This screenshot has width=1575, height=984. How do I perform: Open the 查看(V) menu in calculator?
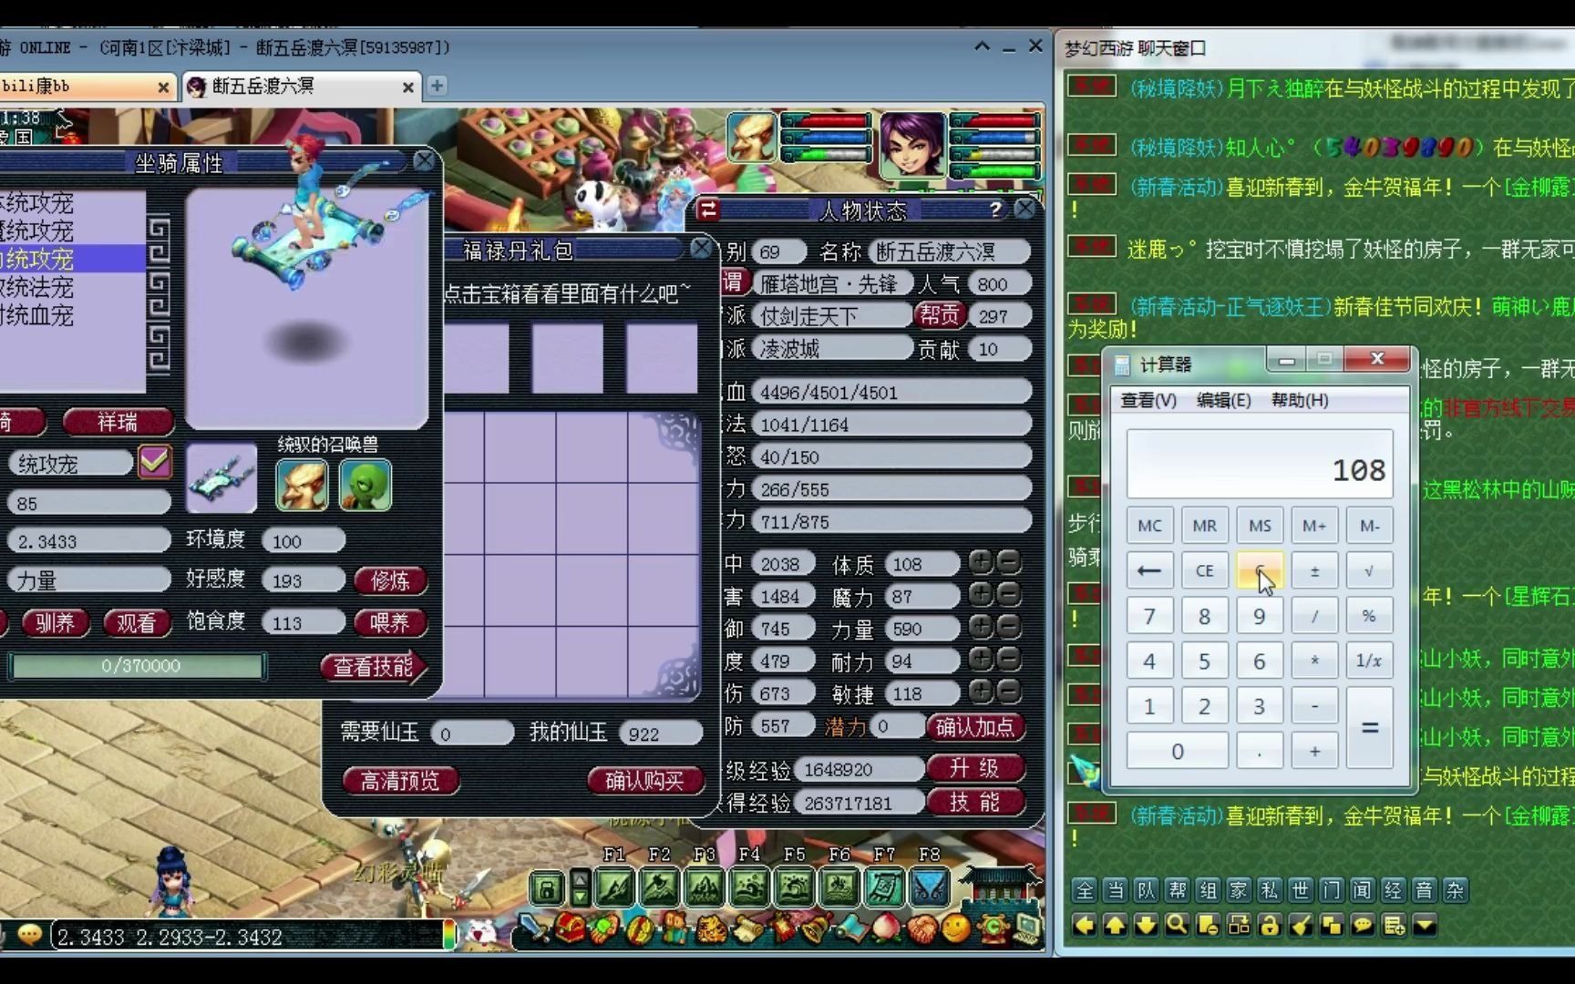coord(1148,400)
